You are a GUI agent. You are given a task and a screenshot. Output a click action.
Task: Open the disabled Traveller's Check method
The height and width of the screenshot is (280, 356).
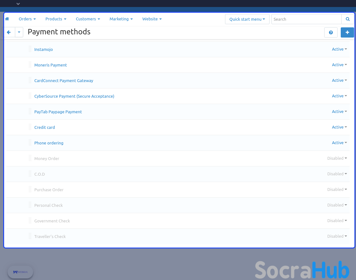click(50, 237)
